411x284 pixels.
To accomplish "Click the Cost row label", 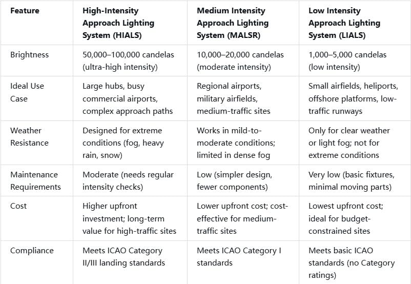I will tap(18, 206).
